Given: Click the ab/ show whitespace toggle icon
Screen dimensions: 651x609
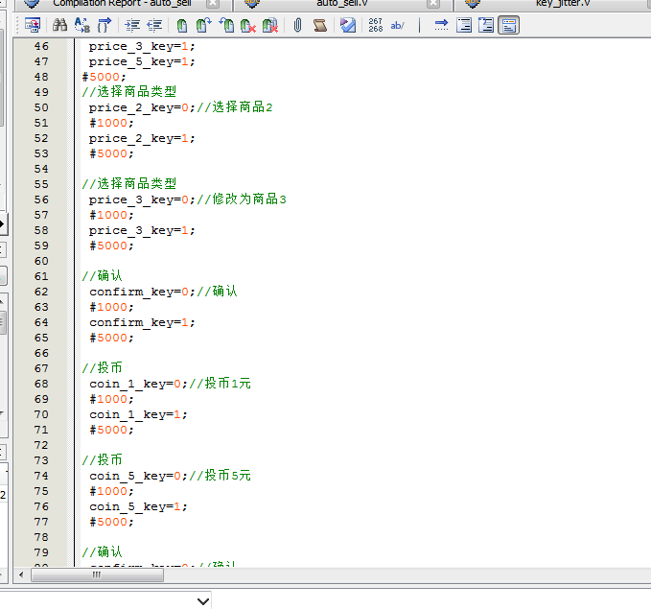Looking at the screenshot, I should (397, 25).
